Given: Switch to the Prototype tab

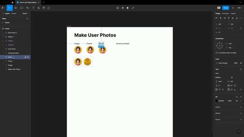Looking at the screenshot, I should click(225, 14).
